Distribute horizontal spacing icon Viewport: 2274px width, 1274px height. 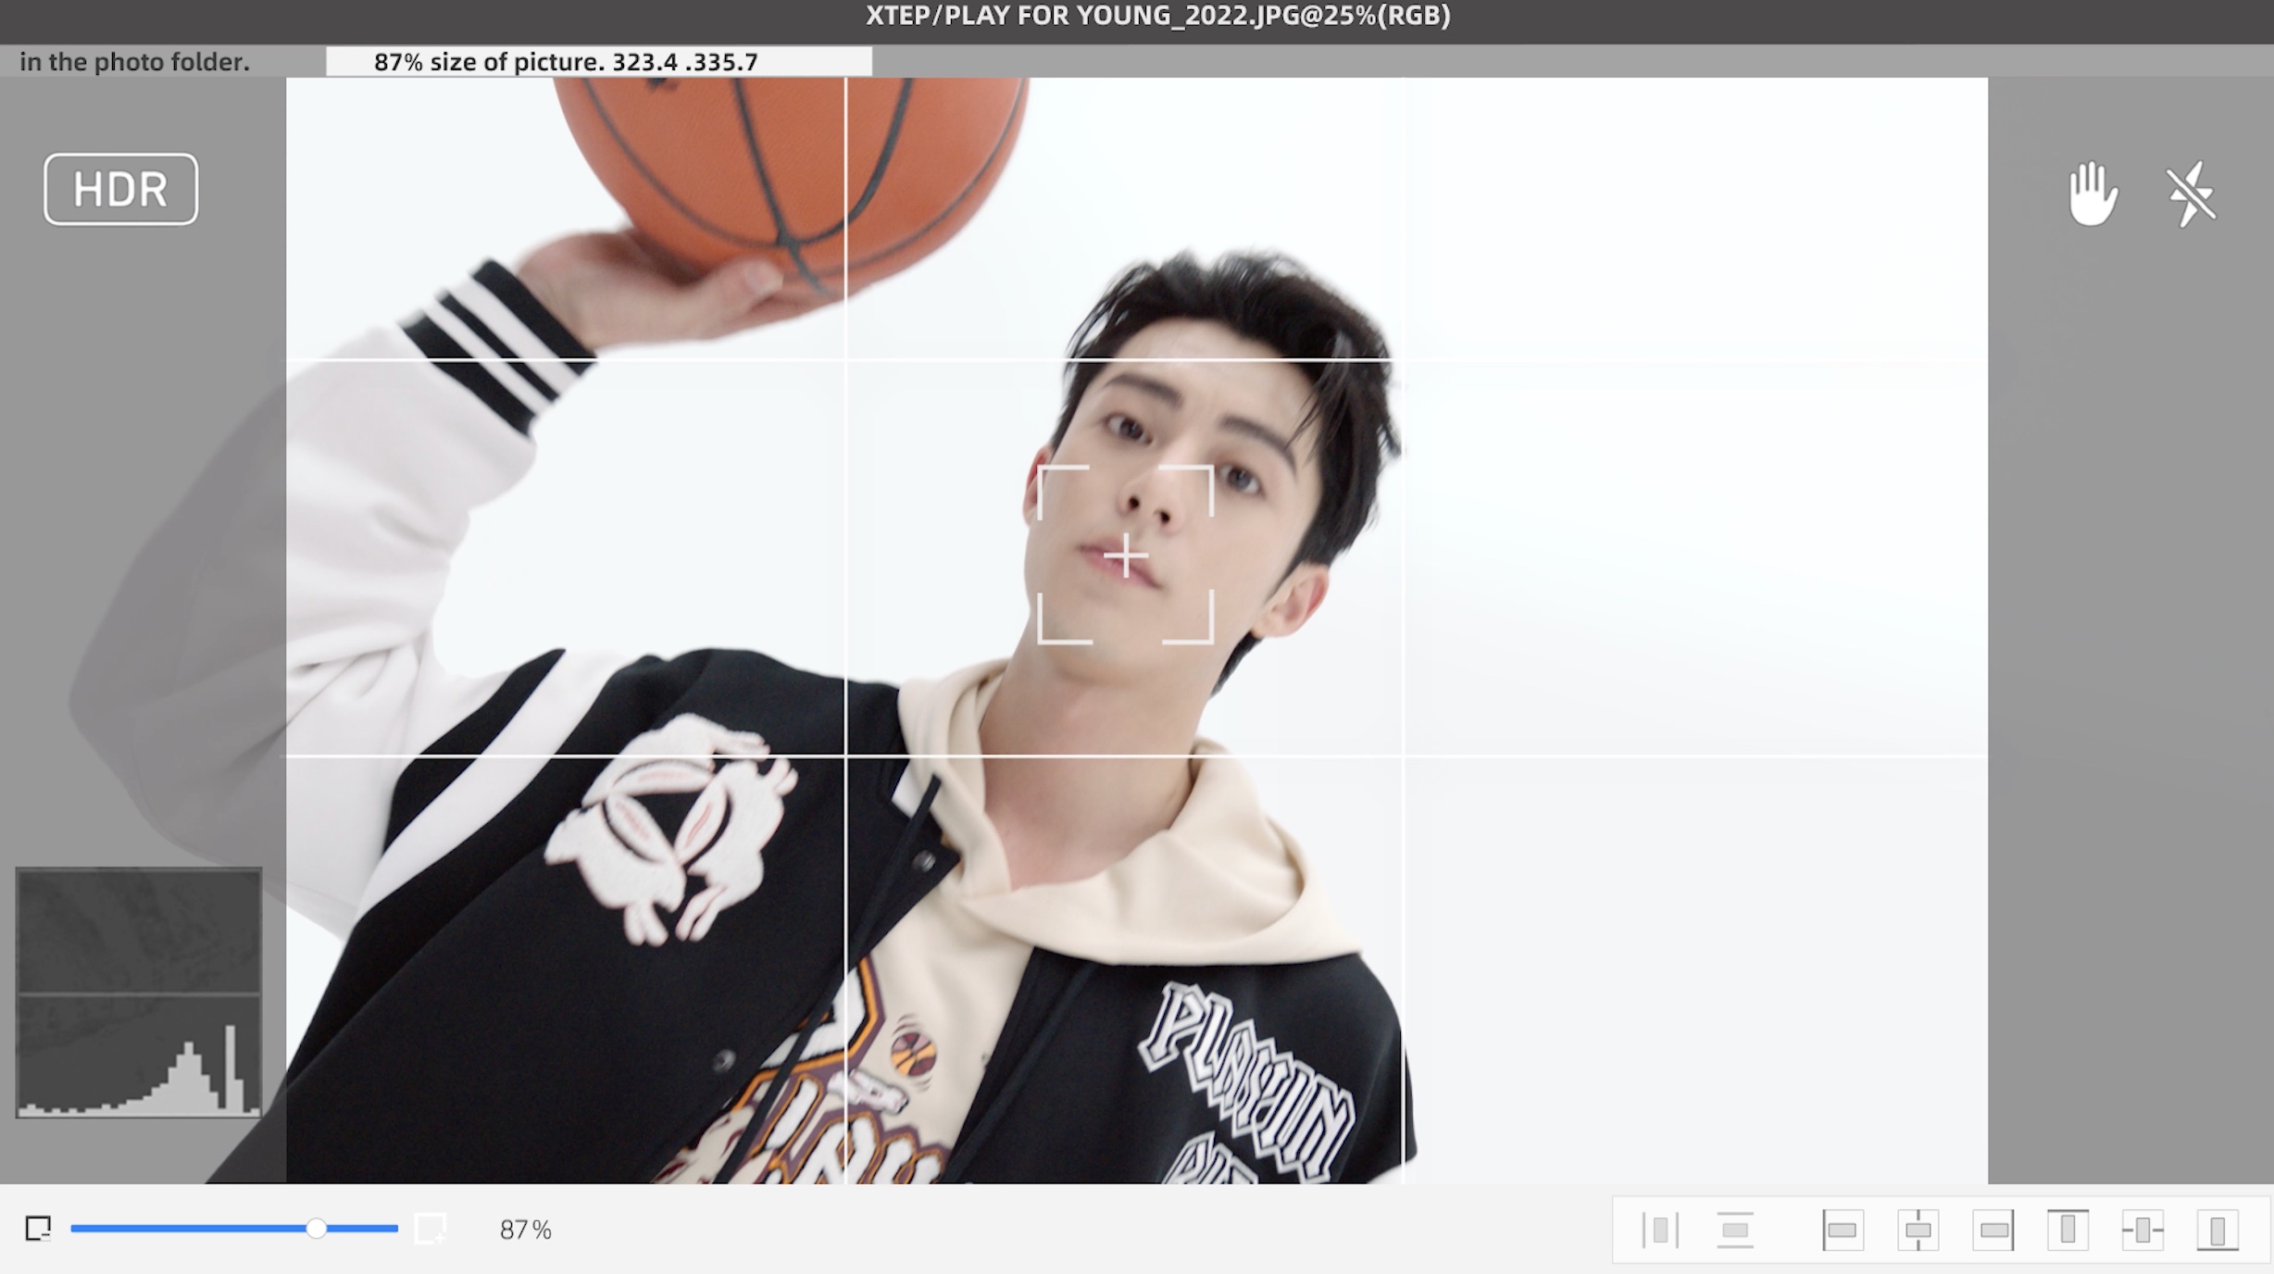1660,1230
